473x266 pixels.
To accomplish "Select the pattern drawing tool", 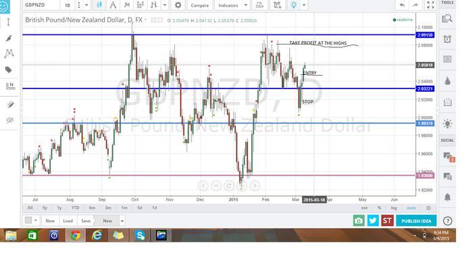I will point(9,53).
